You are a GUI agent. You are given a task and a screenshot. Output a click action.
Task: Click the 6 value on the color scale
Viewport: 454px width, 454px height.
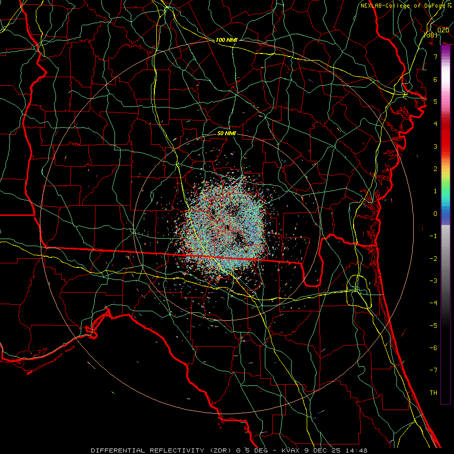(x=435, y=79)
